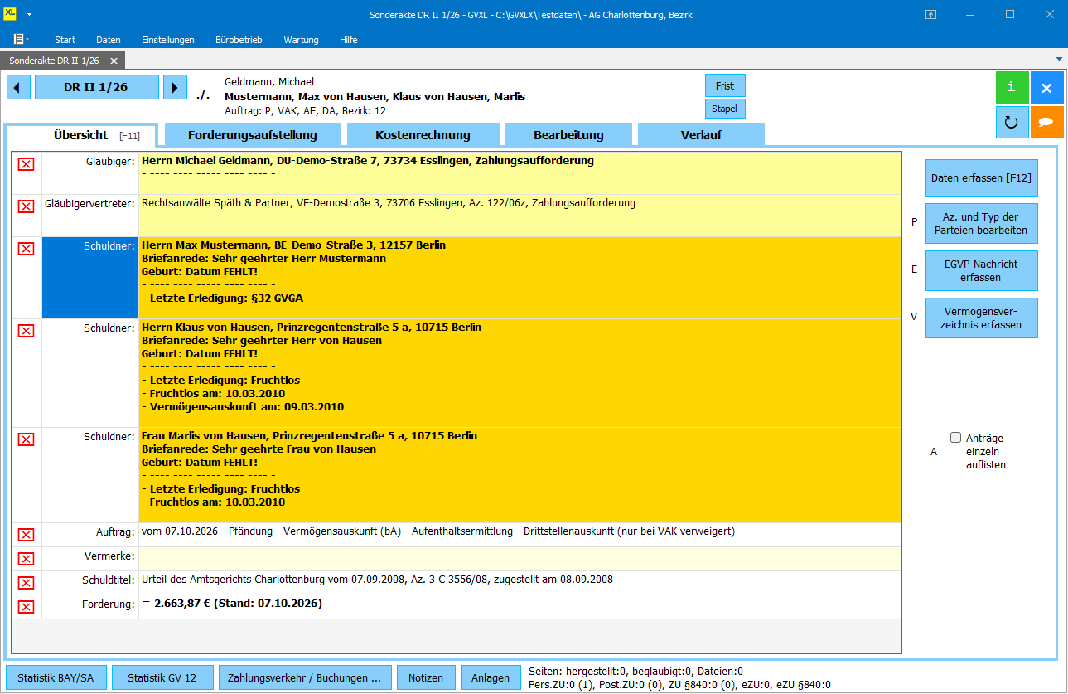Click red X icon beside Vermerke row

(x=27, y=559)
